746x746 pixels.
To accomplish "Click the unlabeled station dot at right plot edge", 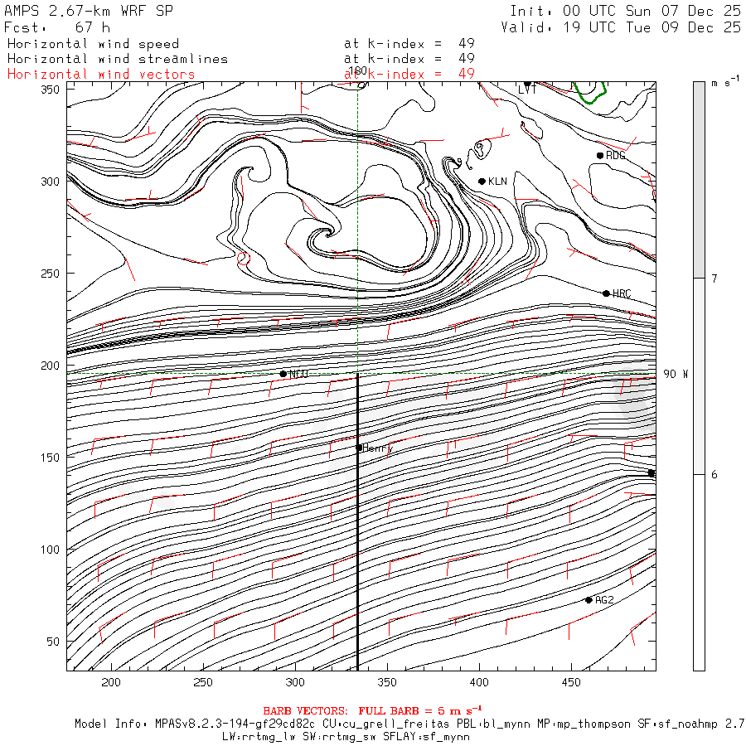I will (x=652, y=473).
